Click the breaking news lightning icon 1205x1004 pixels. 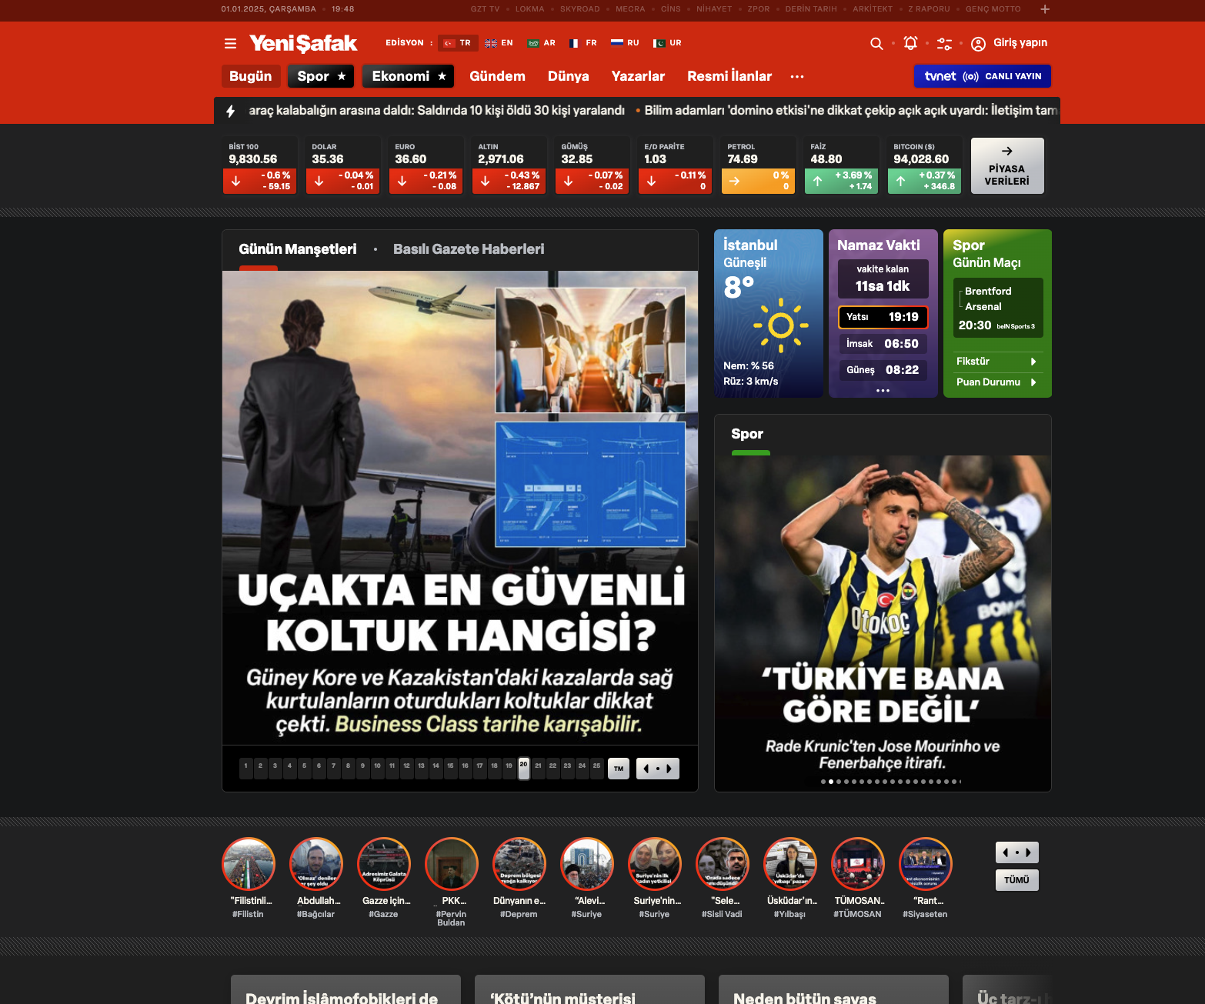(232, 110)
